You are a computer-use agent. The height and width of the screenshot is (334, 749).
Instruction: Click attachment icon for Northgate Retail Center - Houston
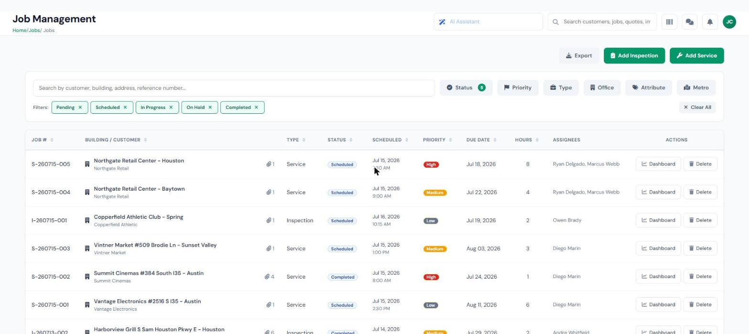tap(269, 164)
